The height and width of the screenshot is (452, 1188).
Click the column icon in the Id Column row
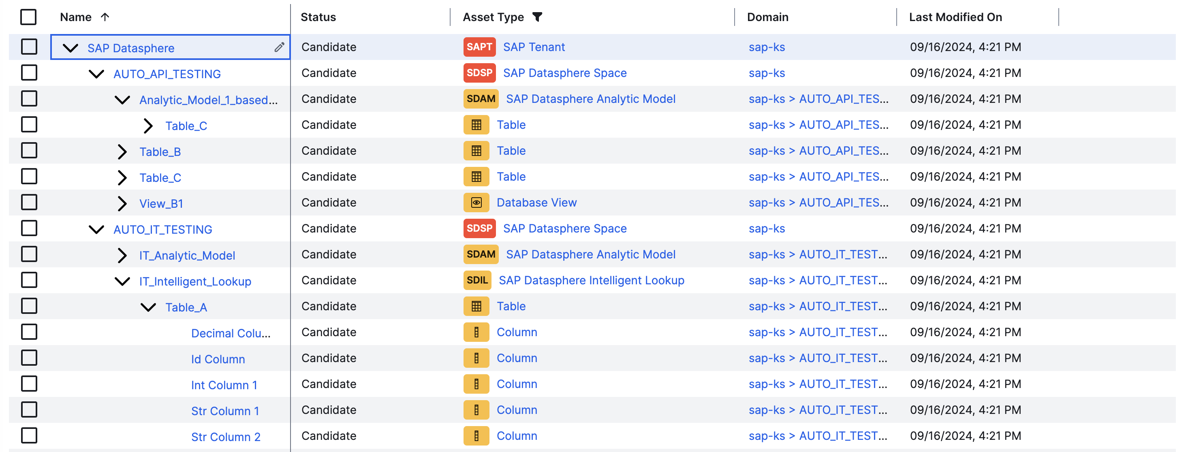click(476, 358)
